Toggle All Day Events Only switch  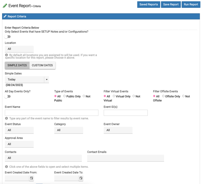pyautogui.click(x=7, y=97)
